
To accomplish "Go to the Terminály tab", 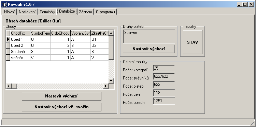I will point(47,12).
